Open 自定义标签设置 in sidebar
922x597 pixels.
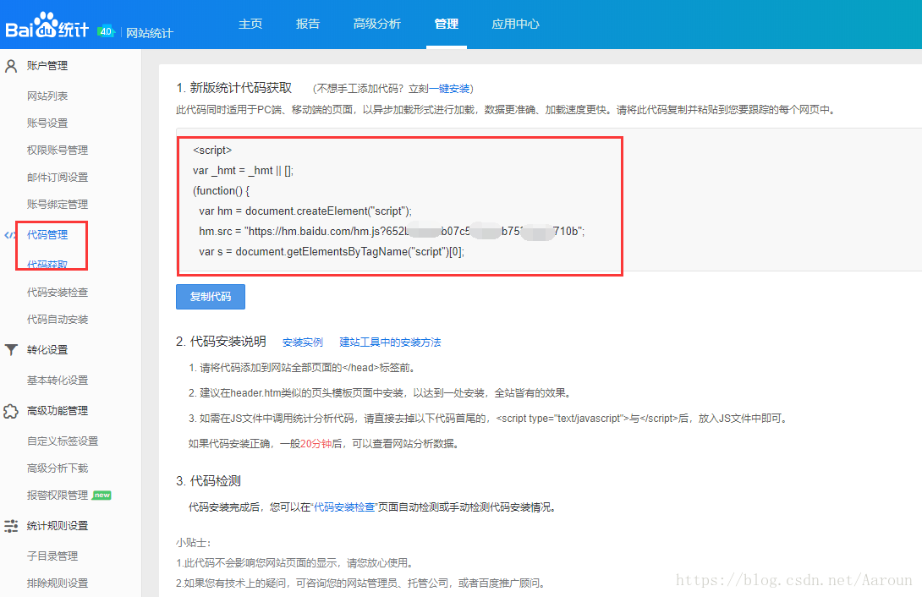[63, 441]
